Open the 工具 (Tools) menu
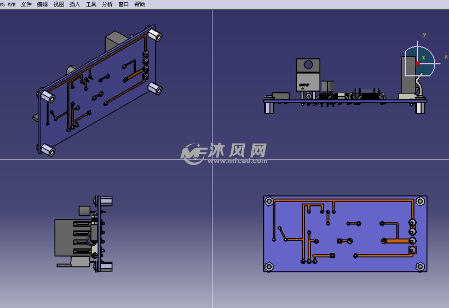449x308 pixels. 91,4
